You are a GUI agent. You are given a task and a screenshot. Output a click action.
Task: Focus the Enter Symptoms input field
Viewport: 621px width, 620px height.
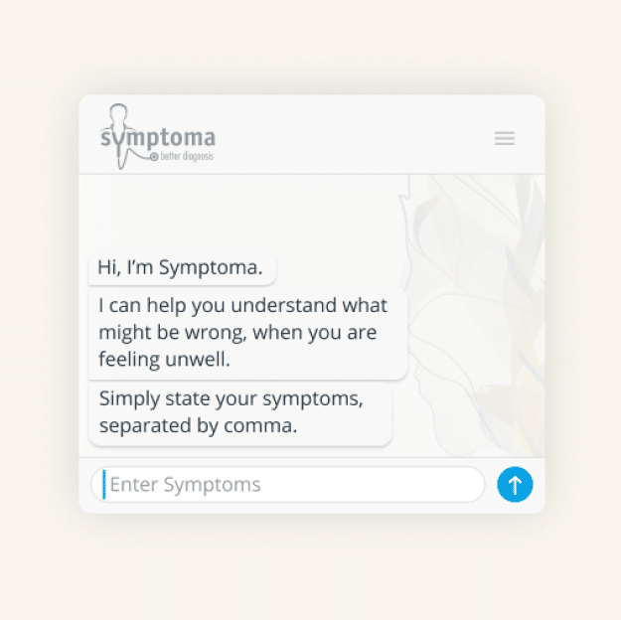point(288,485)
